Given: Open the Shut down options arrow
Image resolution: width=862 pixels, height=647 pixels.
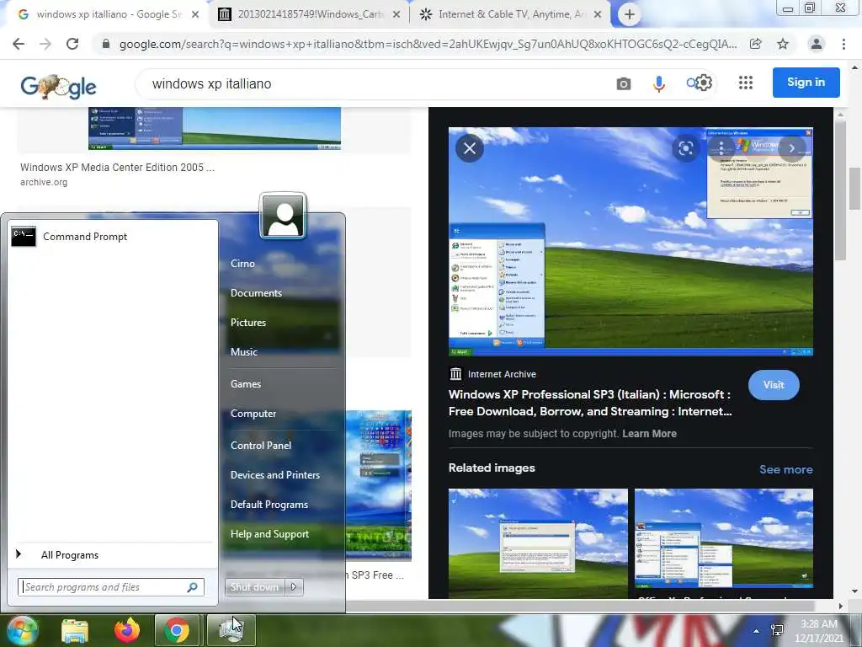Looking at the screenshot, I should point(294,587).
